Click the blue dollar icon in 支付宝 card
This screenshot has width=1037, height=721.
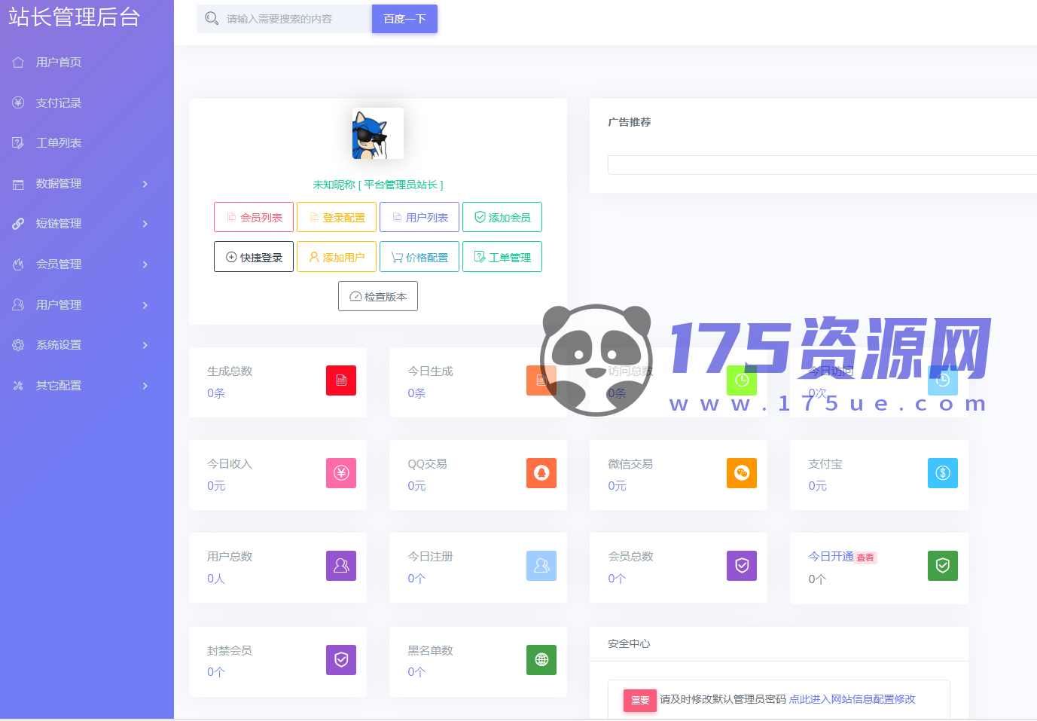(x=942, y=473)
